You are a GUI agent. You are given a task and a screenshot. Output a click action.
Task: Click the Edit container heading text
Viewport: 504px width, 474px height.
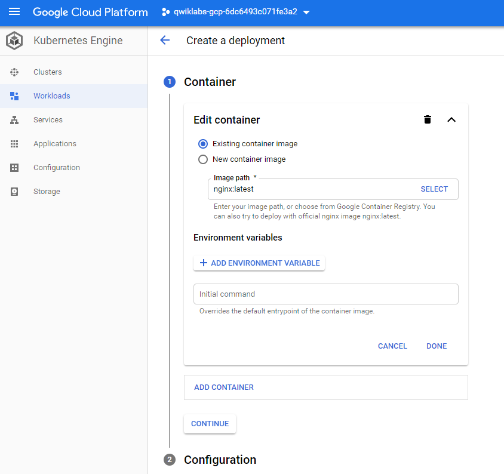point(226,120)
